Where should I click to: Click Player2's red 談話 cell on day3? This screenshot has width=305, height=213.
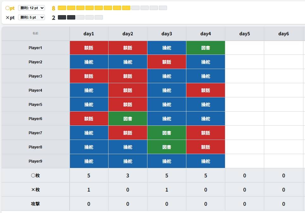coord(167,62)
